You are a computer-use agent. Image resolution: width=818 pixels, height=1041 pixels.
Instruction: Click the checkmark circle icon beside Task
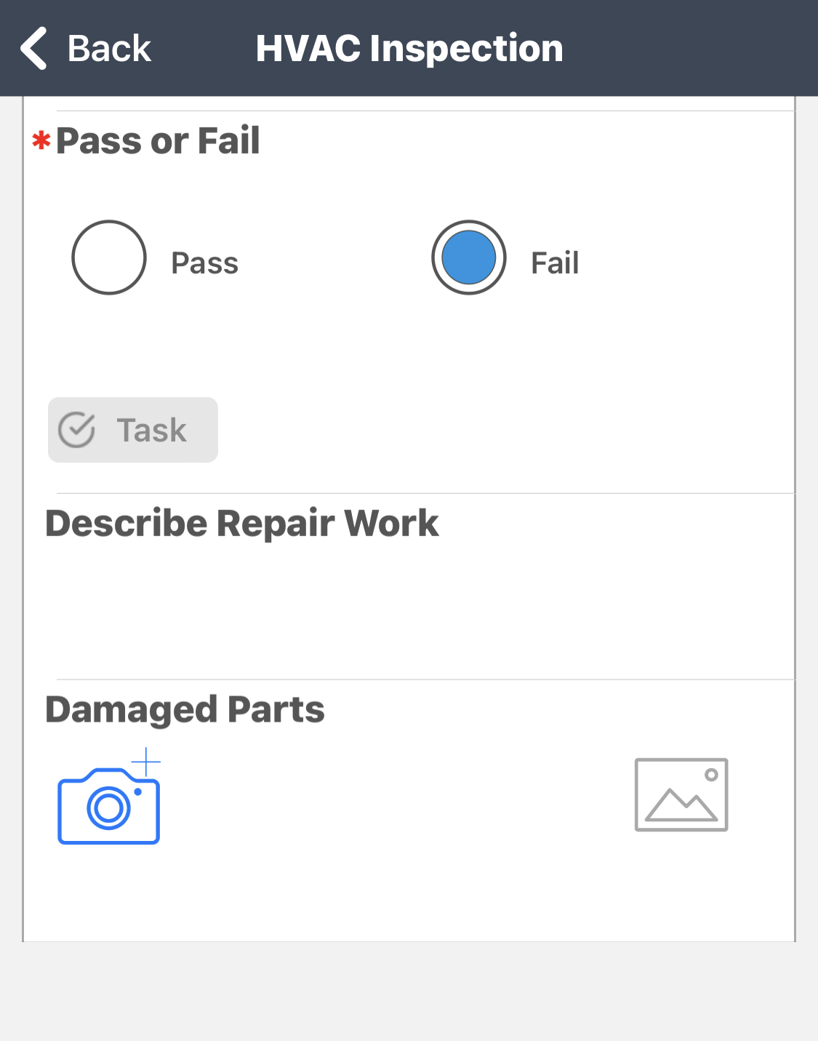coord(76,430)
